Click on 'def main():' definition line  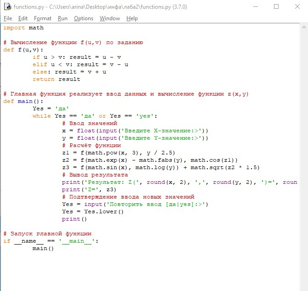click(x=23, y=102)
